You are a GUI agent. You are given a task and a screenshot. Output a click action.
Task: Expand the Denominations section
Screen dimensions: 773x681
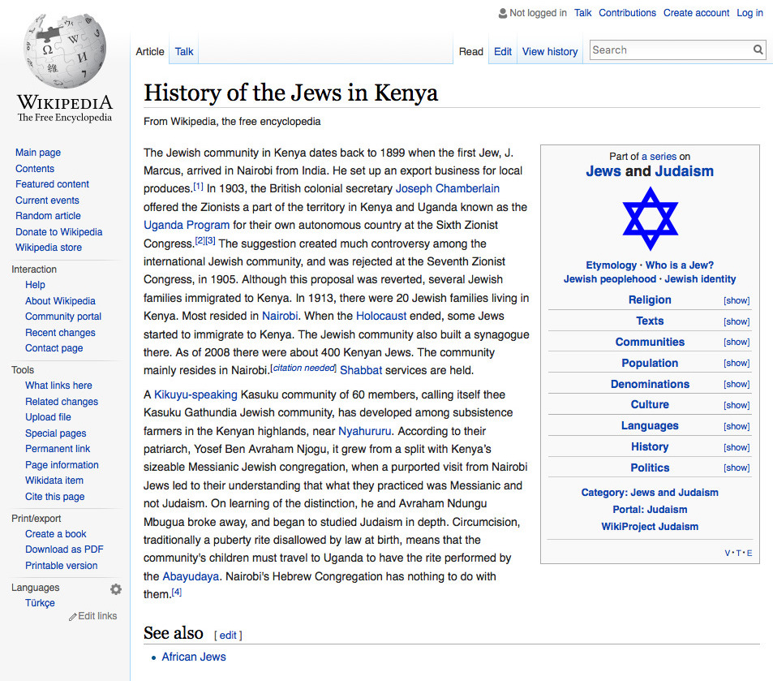click(736, 384)
